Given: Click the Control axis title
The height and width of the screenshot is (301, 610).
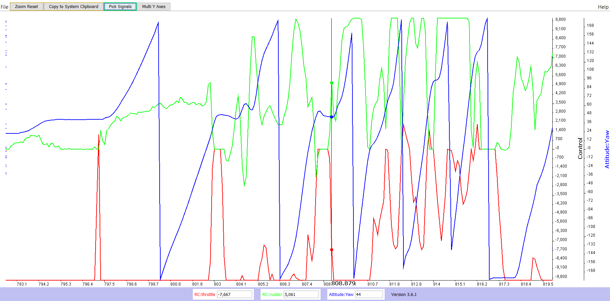Looking at the screenshot, I should [580, 148].
